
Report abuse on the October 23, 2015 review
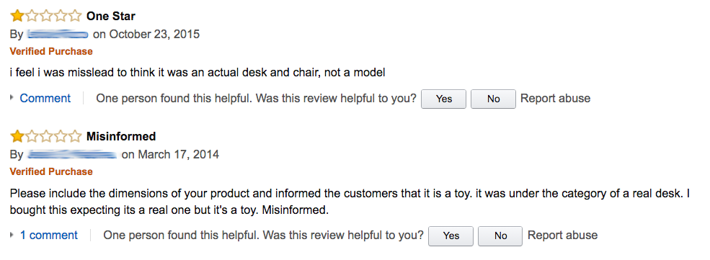(x=556, y=98)
